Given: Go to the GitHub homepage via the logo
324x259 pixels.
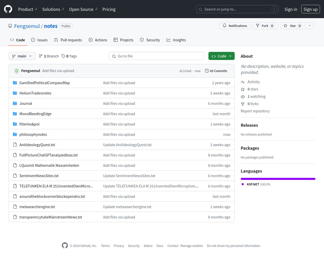Looking at the screenshot, I should pos(8,9).
